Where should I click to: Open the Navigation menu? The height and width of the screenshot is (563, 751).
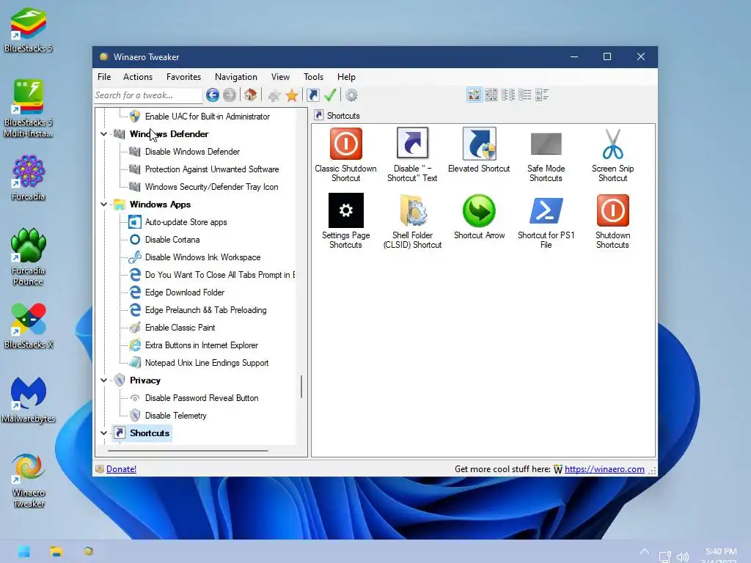click(235, 76)
